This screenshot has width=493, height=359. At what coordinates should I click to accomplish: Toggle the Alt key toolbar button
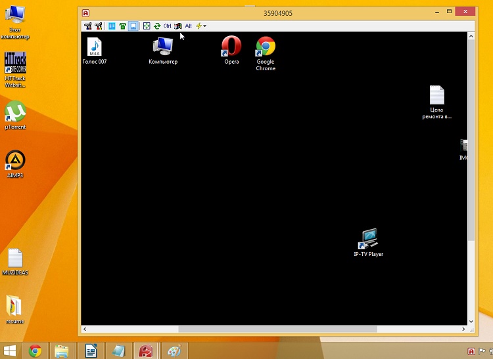click(189, 26)
